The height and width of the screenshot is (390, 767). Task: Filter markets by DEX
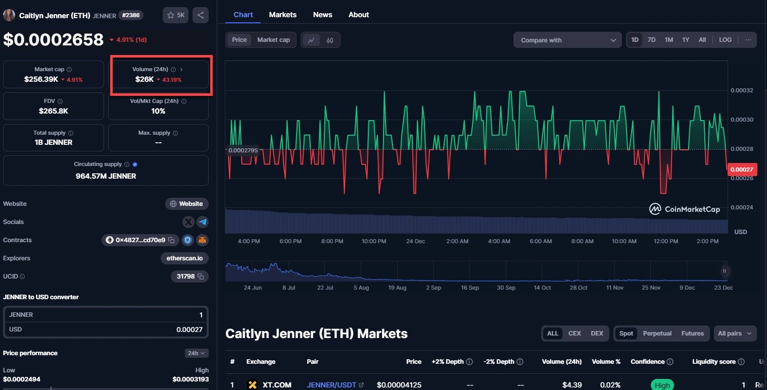tap(597, 333)
